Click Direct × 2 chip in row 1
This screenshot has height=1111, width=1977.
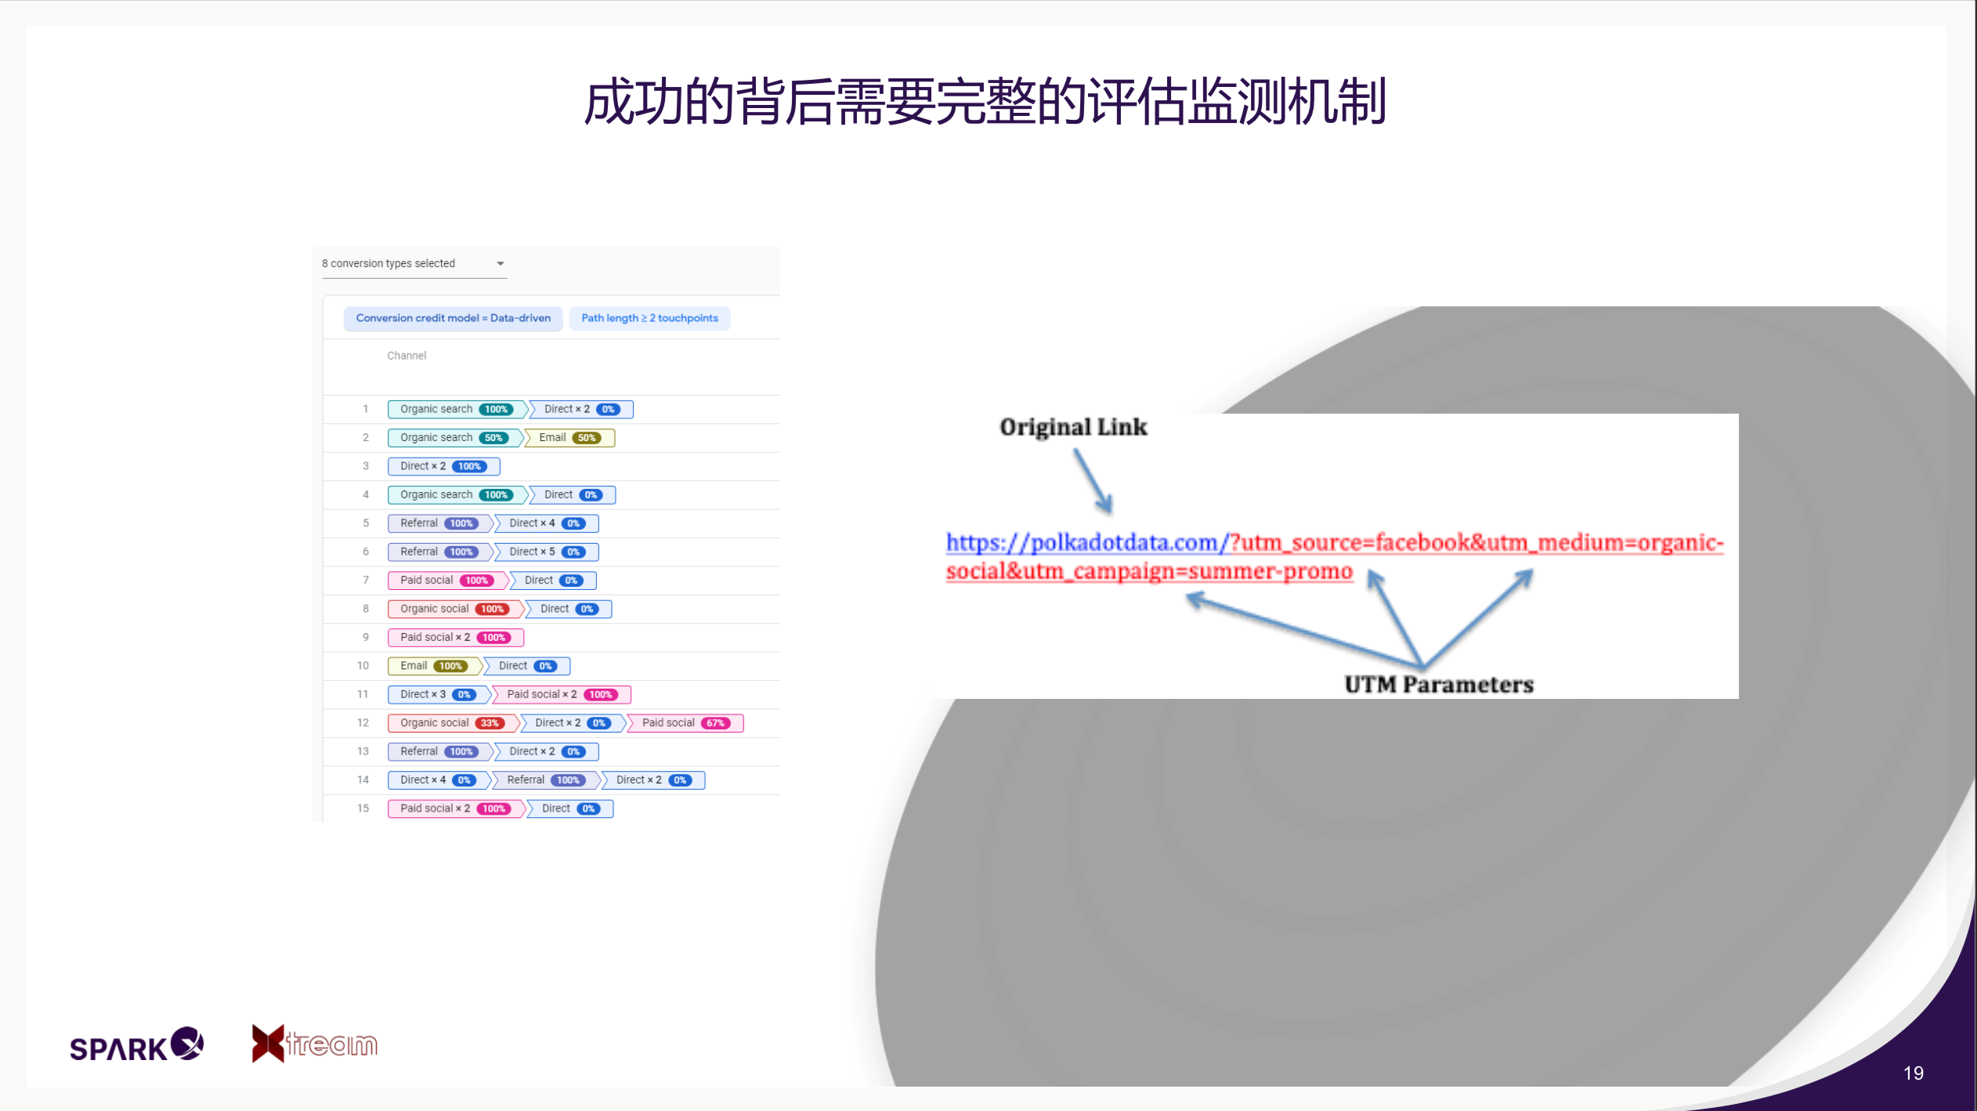pos(581,409)
